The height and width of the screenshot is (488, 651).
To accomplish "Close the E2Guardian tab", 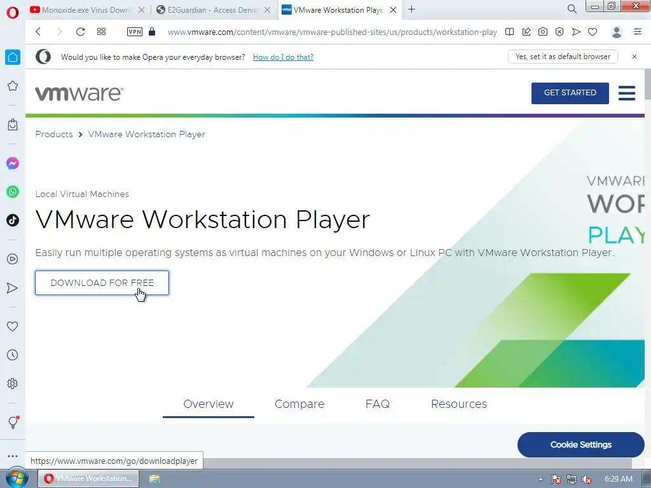I will pyautogui.click(x=268, y=10).
